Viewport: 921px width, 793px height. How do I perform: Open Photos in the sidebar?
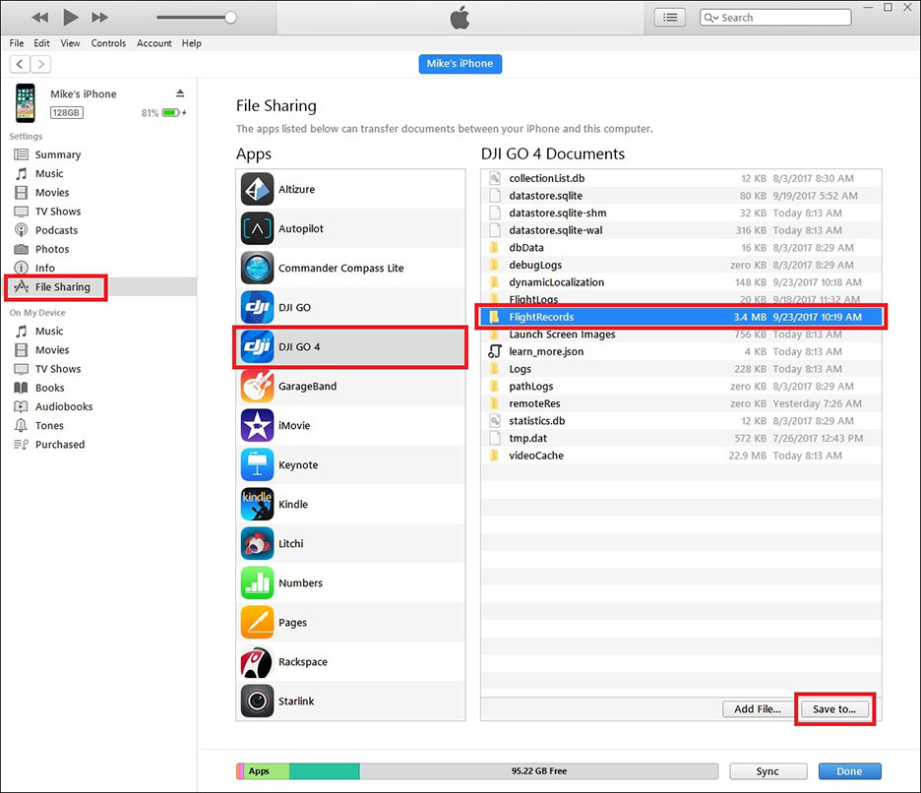click(52, 249)
